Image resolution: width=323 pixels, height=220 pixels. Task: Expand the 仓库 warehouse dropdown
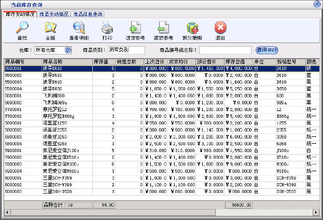[x=67, y=50]
